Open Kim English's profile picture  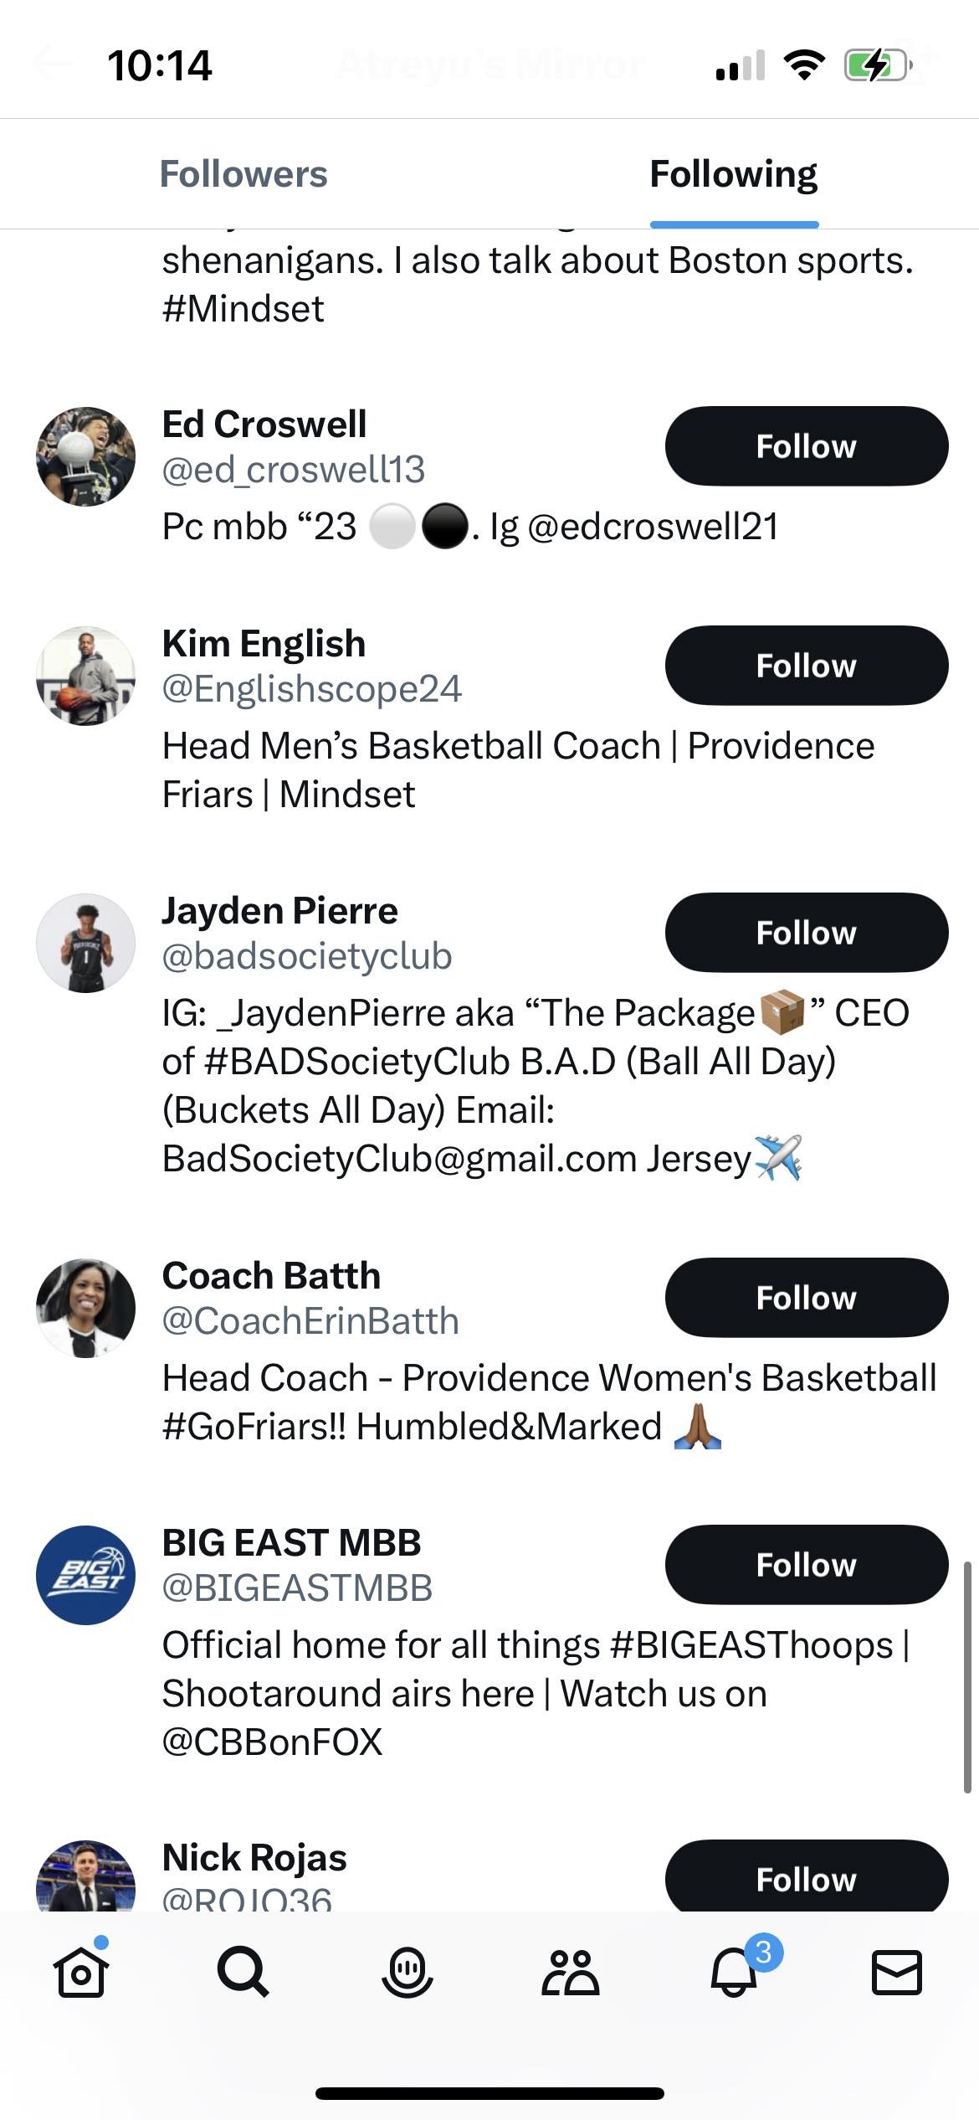(85, 676)
